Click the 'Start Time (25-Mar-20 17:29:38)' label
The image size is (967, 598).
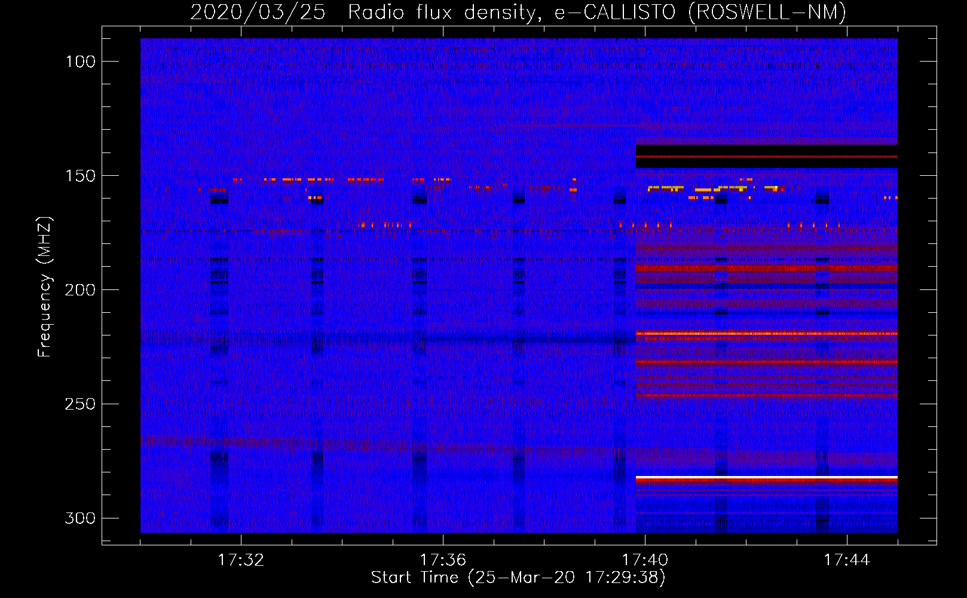(x=518, y=578)
